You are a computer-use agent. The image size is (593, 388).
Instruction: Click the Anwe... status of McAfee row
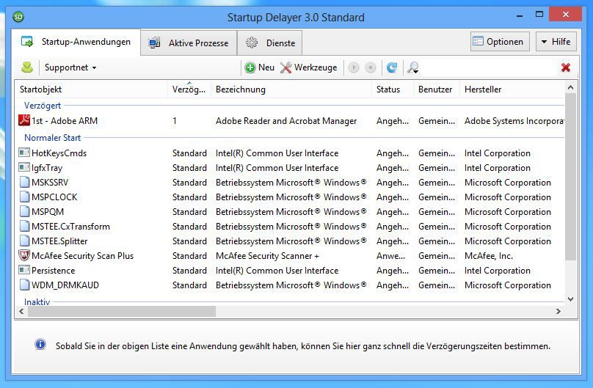click(x=390, y=256)
